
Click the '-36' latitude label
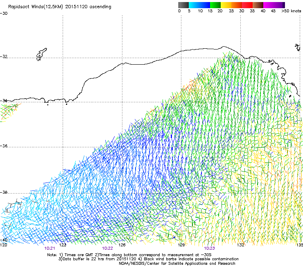click(4, 146)
